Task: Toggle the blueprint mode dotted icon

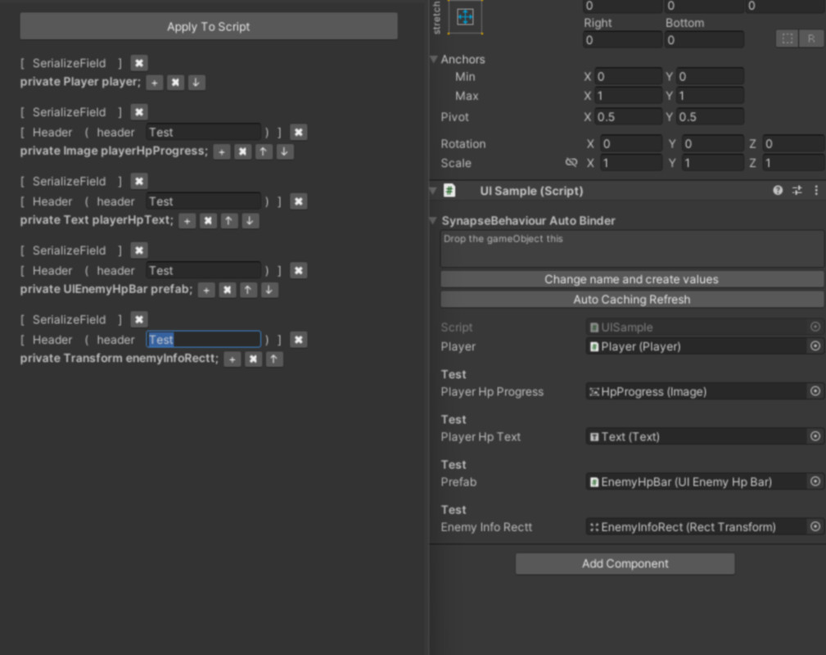Action: tap(788, 38)
